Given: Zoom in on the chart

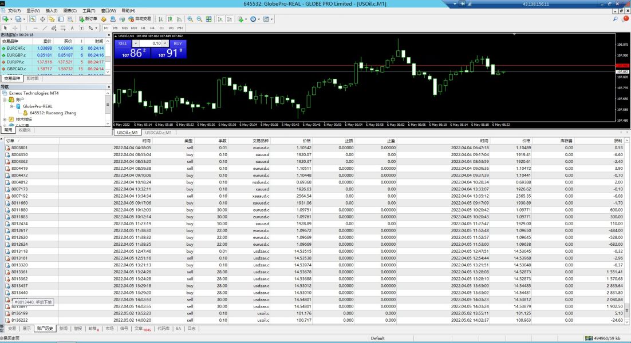Looking at the screenshot, I should [190, 19].
